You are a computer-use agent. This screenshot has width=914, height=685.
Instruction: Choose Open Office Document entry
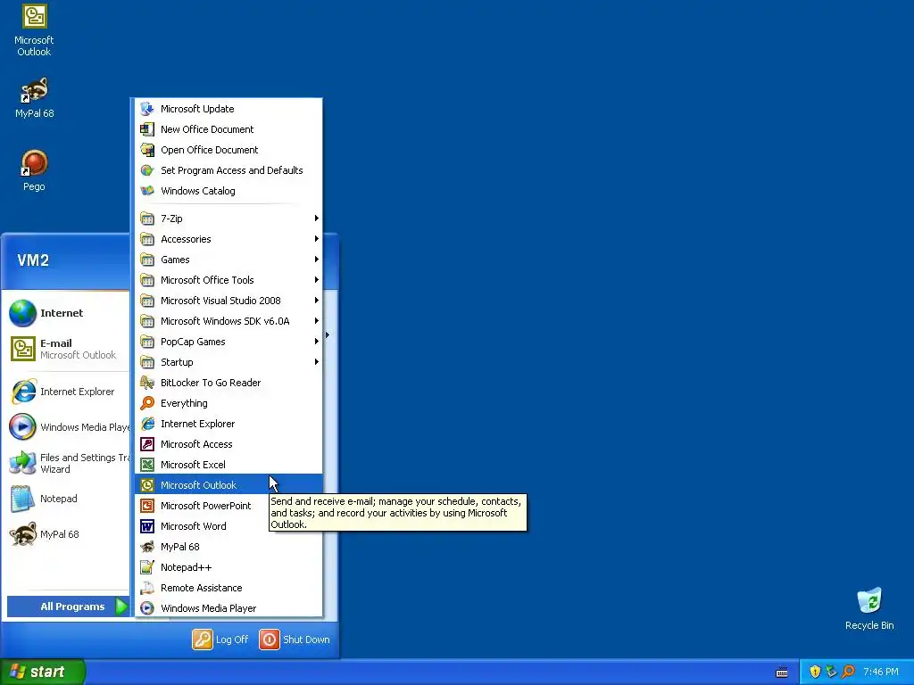click(x=228, y=150)
